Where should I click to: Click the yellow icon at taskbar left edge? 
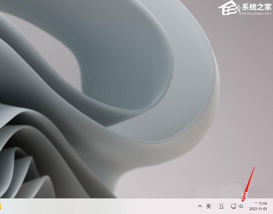coord(1,206)
